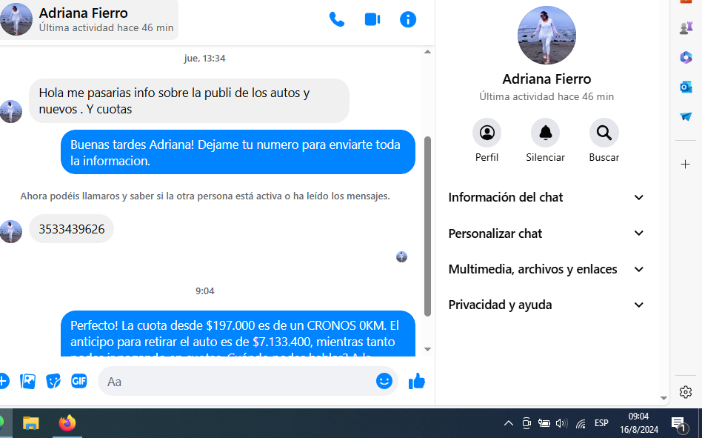Click the 'jue, 13:34' timestamp
Screen dimensions: 702x438
(204, 59)
